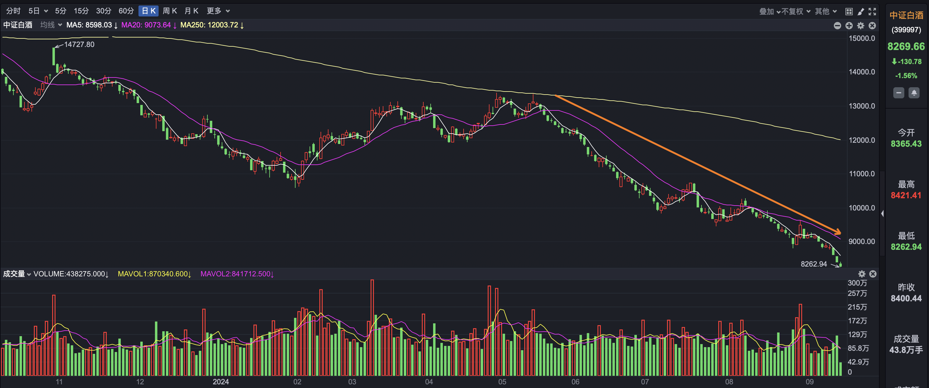Collapse the right side panel arrow
Image resolution: width=929 pixels, height=388 pixels.
coord(882,214)
